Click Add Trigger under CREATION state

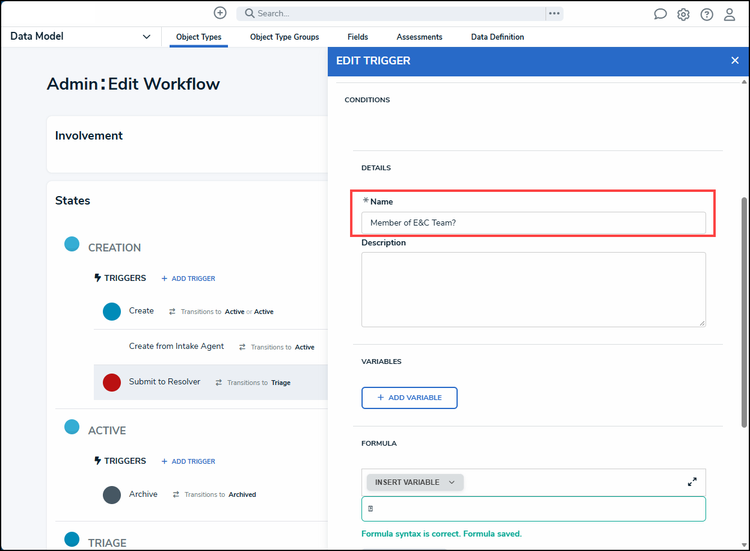(x=188, y=279)
